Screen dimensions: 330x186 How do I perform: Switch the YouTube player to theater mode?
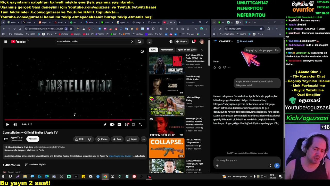pos(134,125)
